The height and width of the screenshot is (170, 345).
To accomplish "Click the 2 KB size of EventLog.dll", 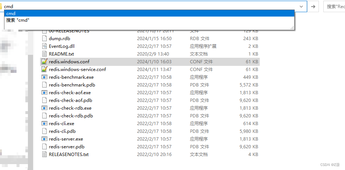I will tap(253, 46).
